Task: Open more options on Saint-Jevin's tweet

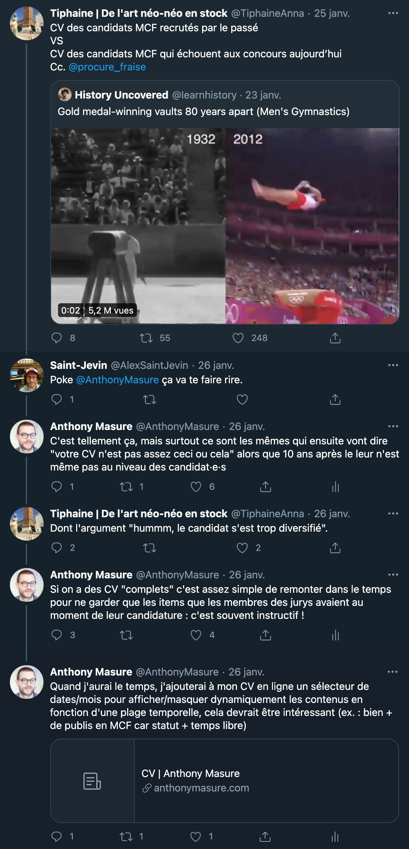Action: (x=393, y=365)
